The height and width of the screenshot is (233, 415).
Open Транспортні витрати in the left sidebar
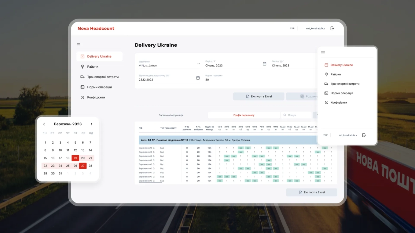[103, 77]
